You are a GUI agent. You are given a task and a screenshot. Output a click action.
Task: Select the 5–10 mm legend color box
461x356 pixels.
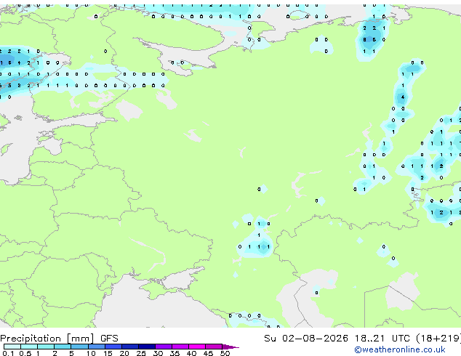click(x=79, y=347)
